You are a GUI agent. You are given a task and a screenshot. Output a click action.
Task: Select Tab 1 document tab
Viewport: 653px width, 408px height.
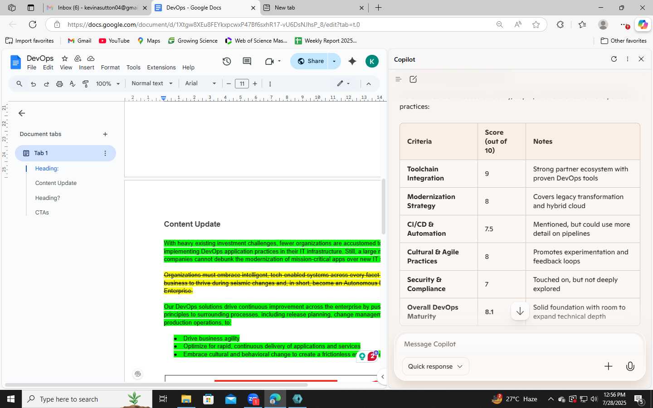point(65,153)
